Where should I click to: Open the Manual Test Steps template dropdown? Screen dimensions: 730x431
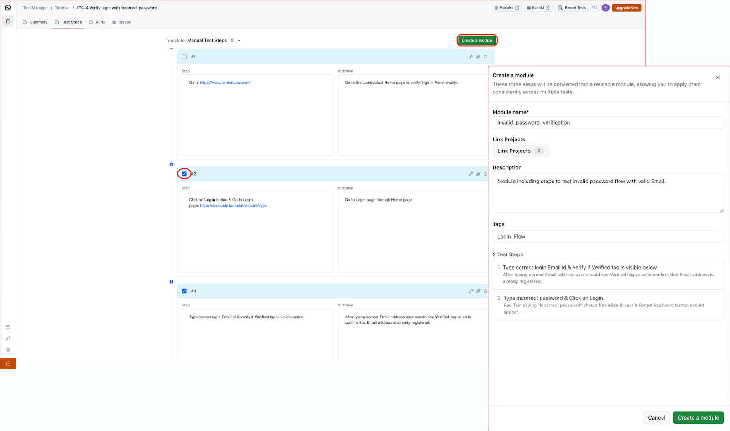239,40
